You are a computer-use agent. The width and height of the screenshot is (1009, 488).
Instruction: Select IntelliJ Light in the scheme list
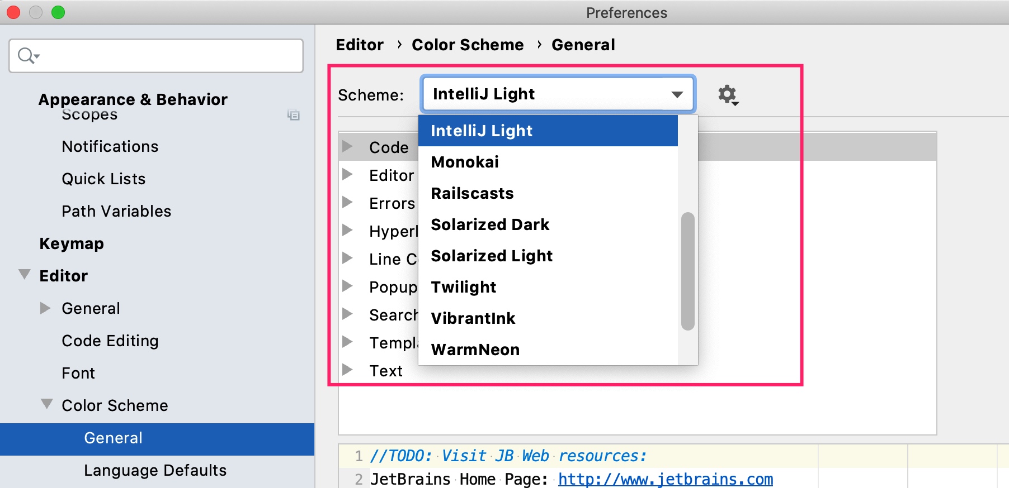point(548,131)
